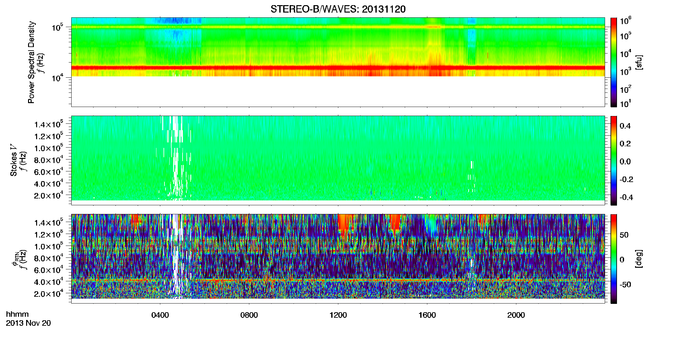Click the hhmm time format label
The image size is (676, 348).
(17, 314)
